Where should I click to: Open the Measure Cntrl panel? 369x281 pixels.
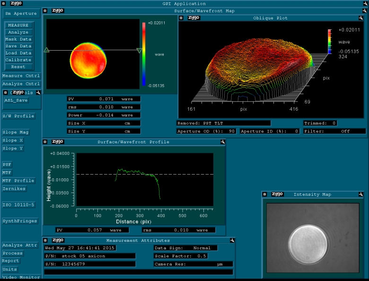(21, 76)
